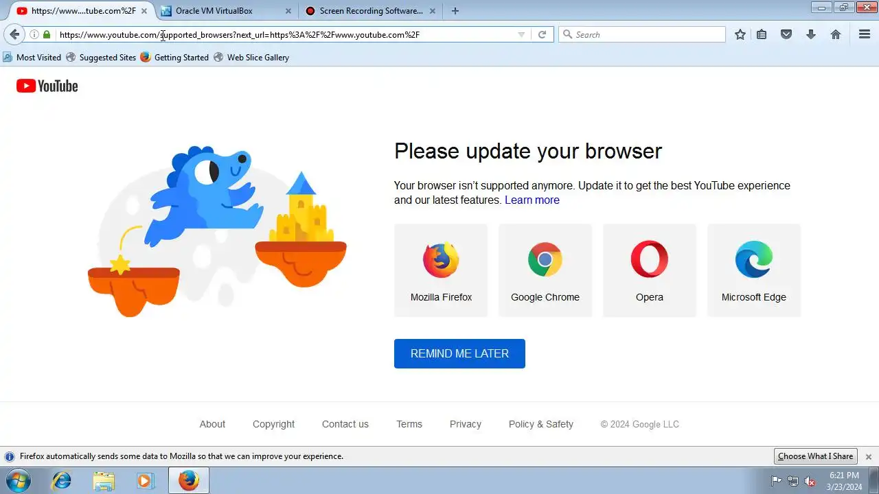Close the Screen Recording Software tab
The image size is (879, 494).
click(433, 11)
